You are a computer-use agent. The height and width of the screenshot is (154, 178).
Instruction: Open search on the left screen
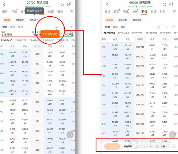pos(62,5)
